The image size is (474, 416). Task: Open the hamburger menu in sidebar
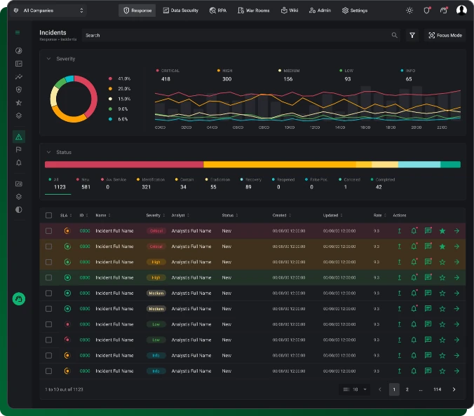pos(18,33)
